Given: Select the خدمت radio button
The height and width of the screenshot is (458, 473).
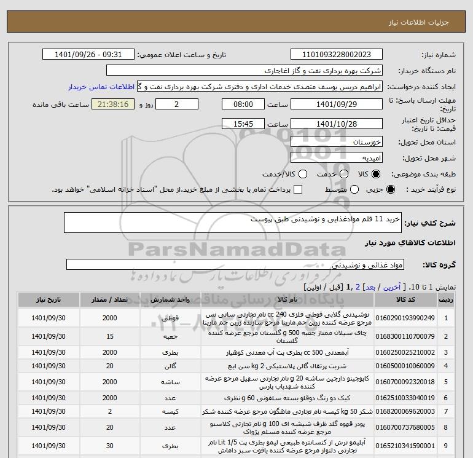Looking at the screenshot, I should 344,174.
